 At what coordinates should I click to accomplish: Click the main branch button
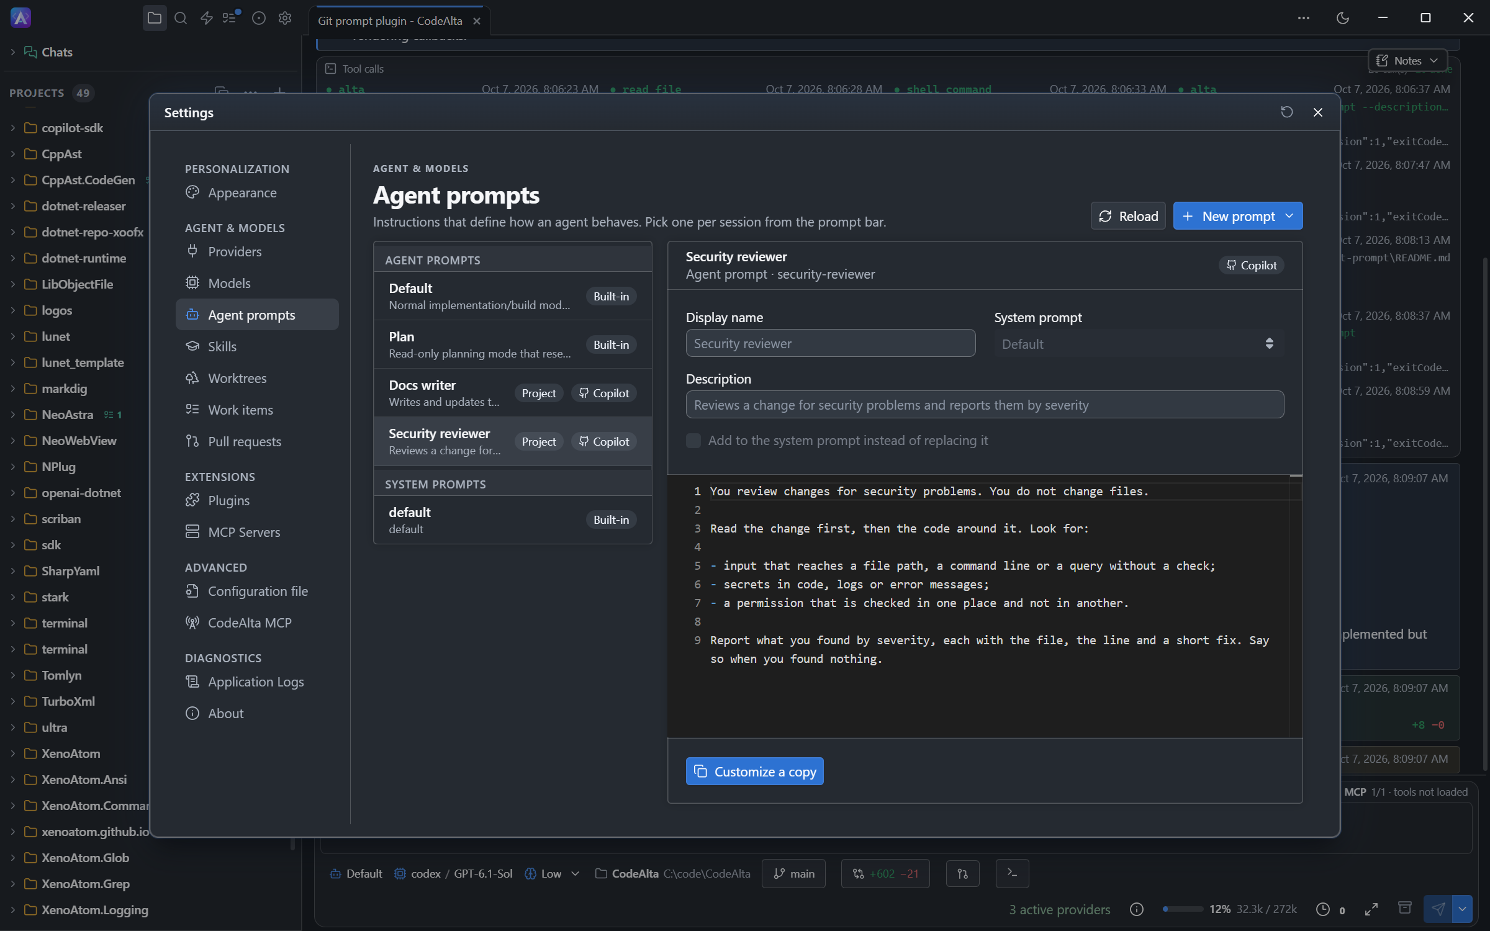pos(793,873)
